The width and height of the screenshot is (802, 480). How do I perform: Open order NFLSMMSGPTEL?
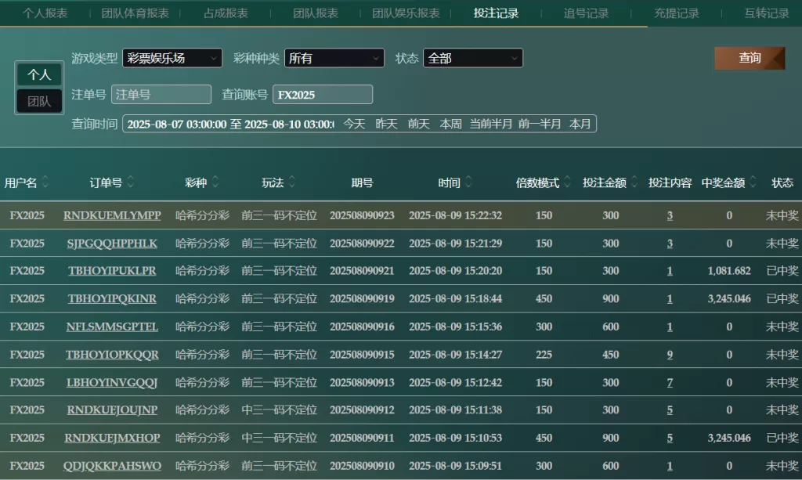112,327
